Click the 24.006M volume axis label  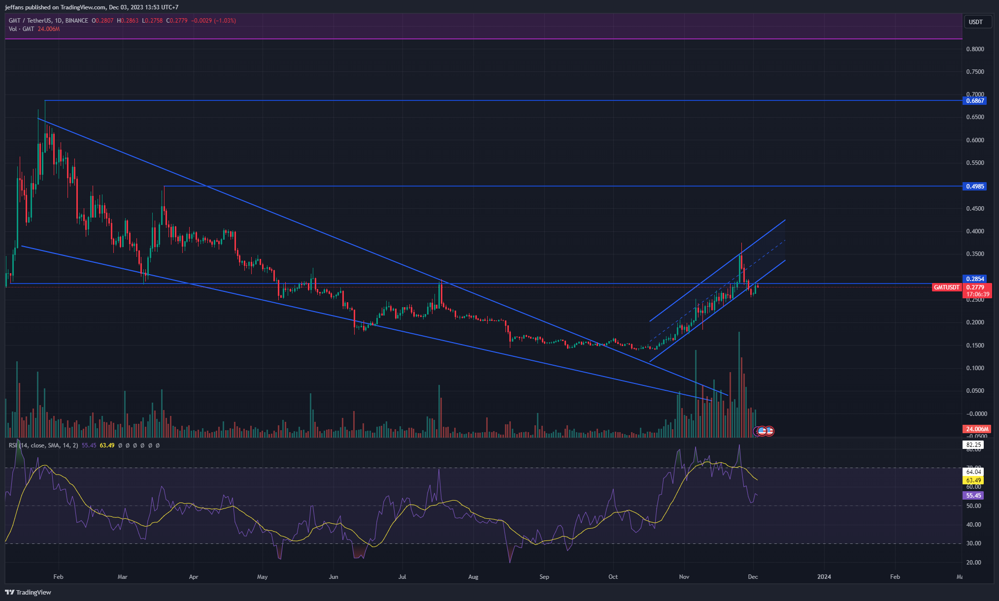click(x=977, y=429)
